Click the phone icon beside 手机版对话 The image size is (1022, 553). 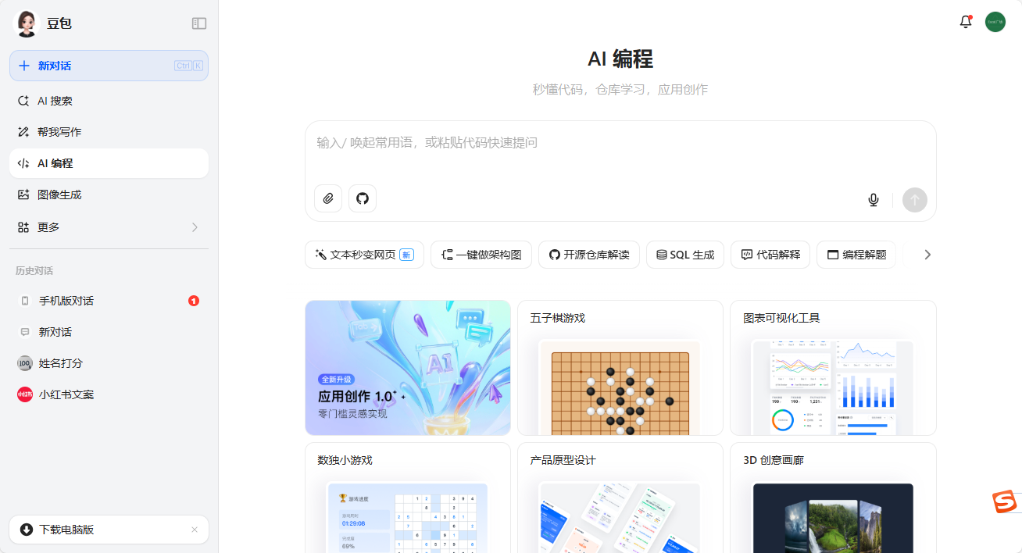25,301
